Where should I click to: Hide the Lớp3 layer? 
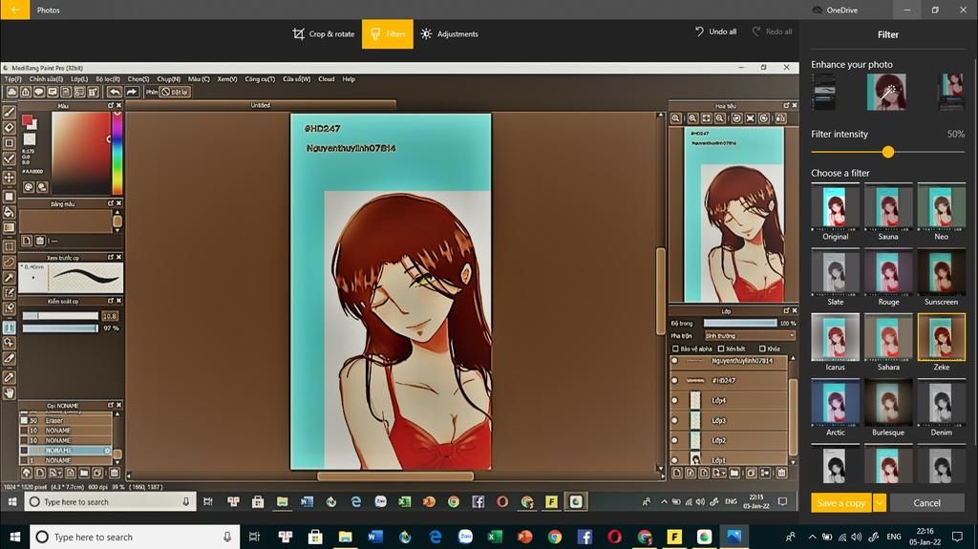click(x=674, y=420)
